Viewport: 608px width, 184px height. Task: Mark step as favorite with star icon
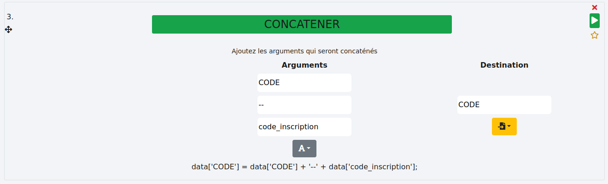(595, 35)
